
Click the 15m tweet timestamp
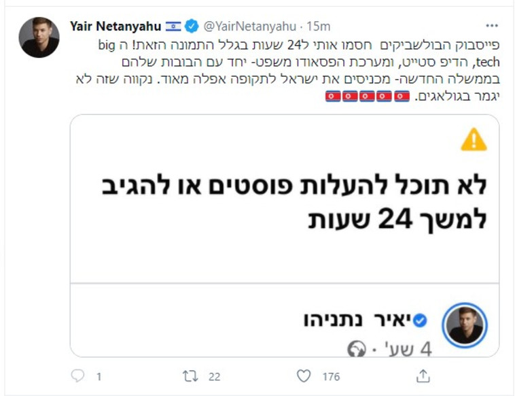(x=319, y=27)
